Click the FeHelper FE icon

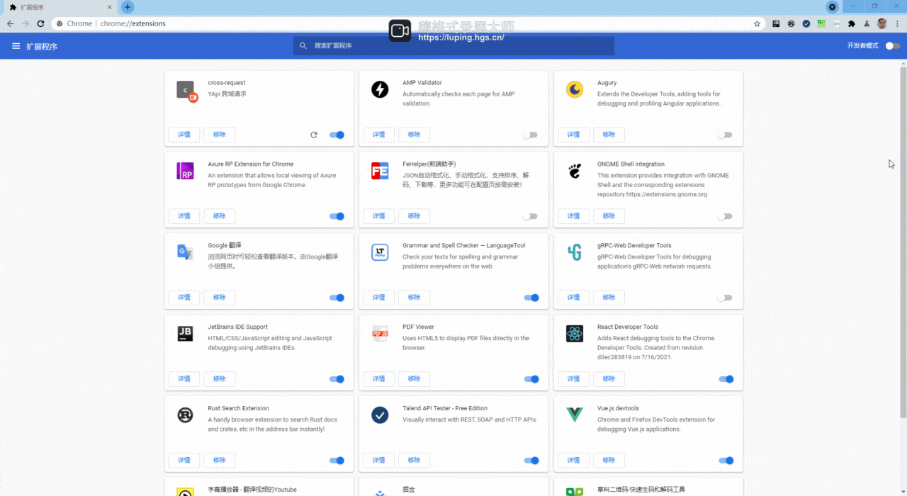click(380, 171)
